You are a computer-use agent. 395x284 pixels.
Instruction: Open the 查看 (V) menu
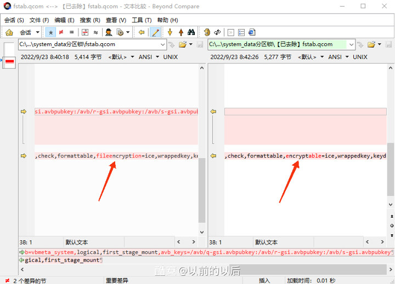pos(116,20)
